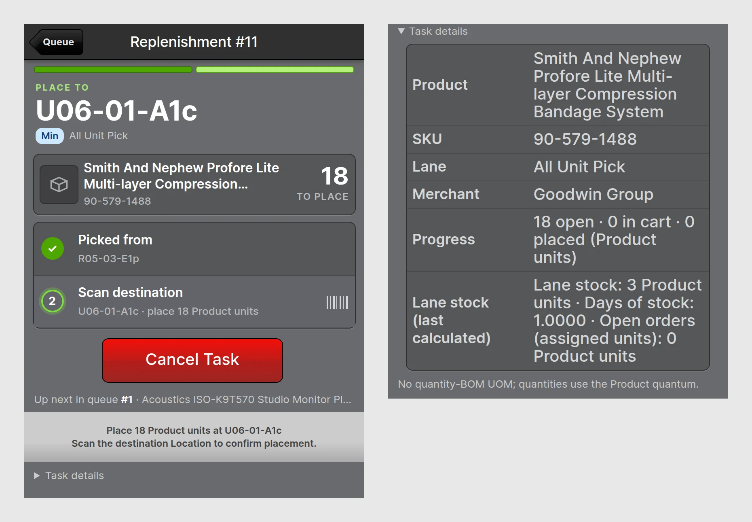Click the 18 TO PLACE quantity
The height and width of the screenshot is (522, 752).
click(x=323, y=183)
